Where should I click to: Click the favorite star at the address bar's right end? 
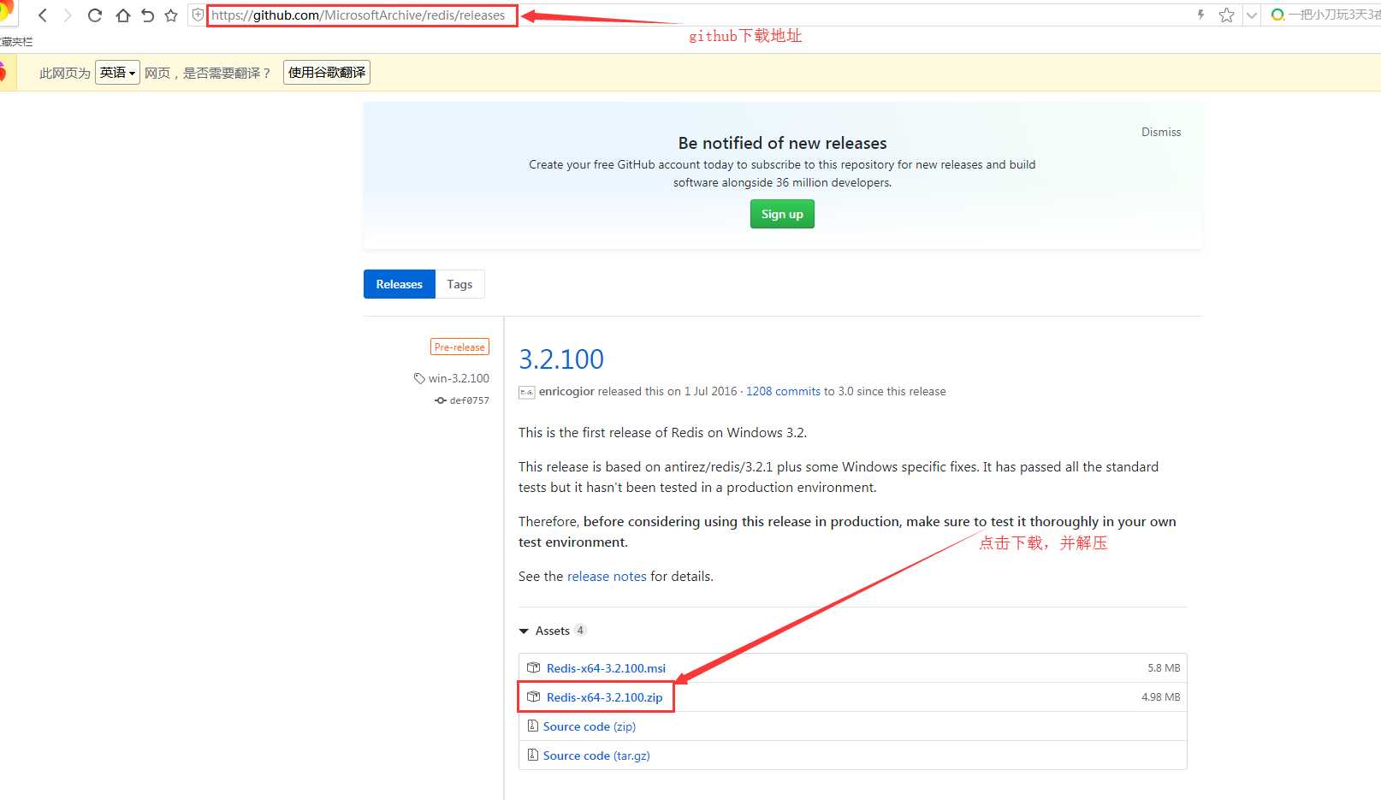point(1226,15)
